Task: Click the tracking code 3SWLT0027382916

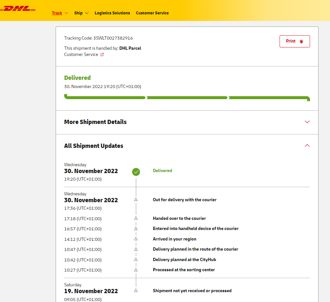Action: pyautogui.click(x=113, y=38)
